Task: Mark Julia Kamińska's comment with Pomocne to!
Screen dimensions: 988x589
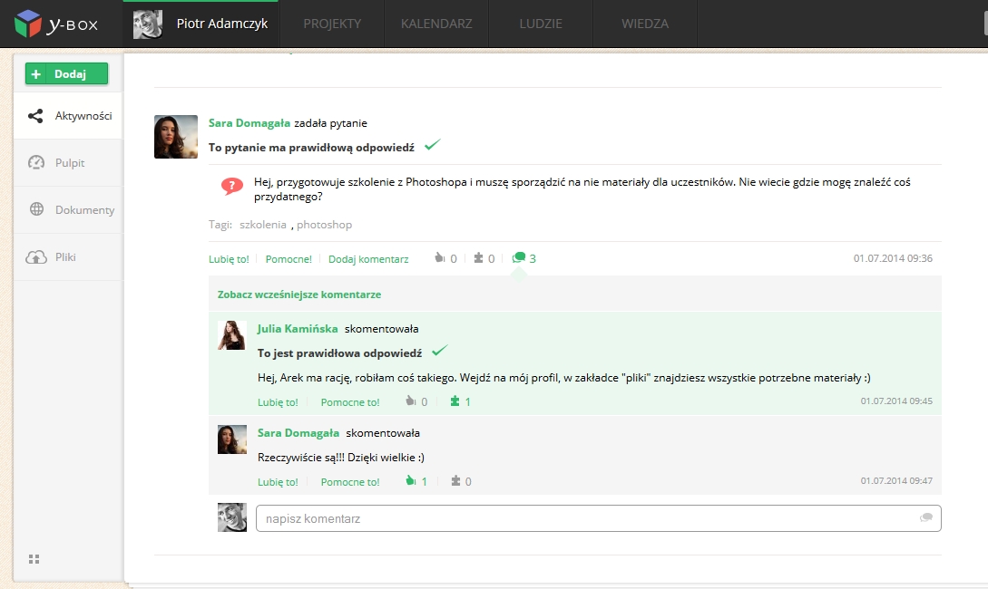Action: (350, 402)
